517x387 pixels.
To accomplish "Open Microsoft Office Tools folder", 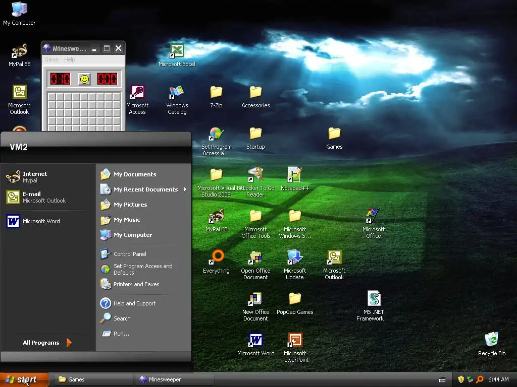I will coord(255,224).
